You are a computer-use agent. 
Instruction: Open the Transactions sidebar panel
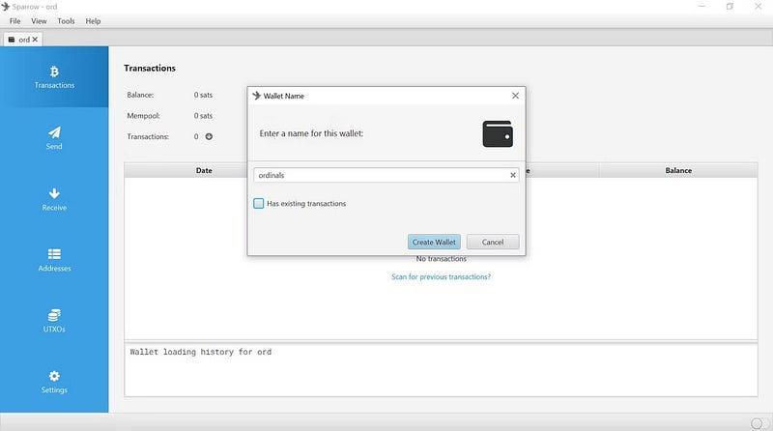pyautogui.click(x=54, y=76)
